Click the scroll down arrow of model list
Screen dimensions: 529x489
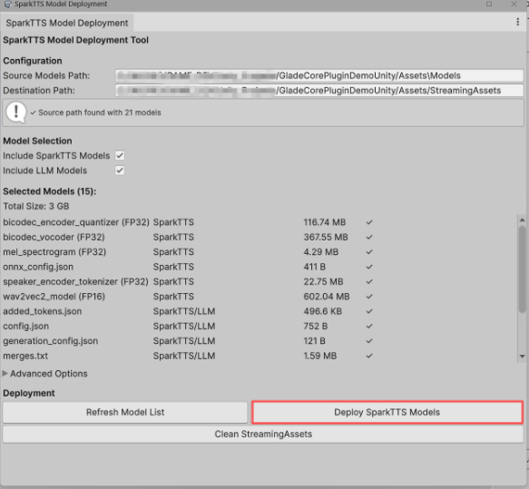click(522, 357)
